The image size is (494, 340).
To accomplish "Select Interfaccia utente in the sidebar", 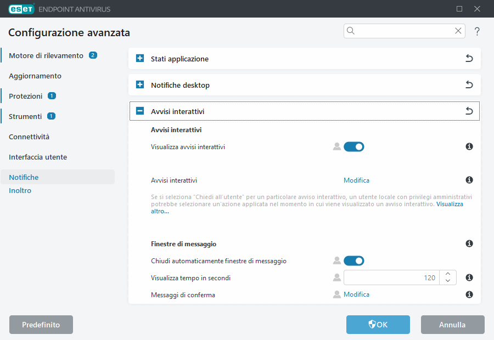I will tap(38, 157).
